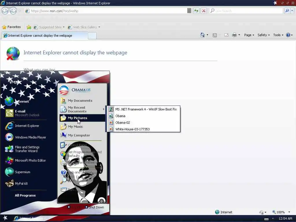
Task: Click the Forward navigation arrow
Action: (x=13, y=11)
